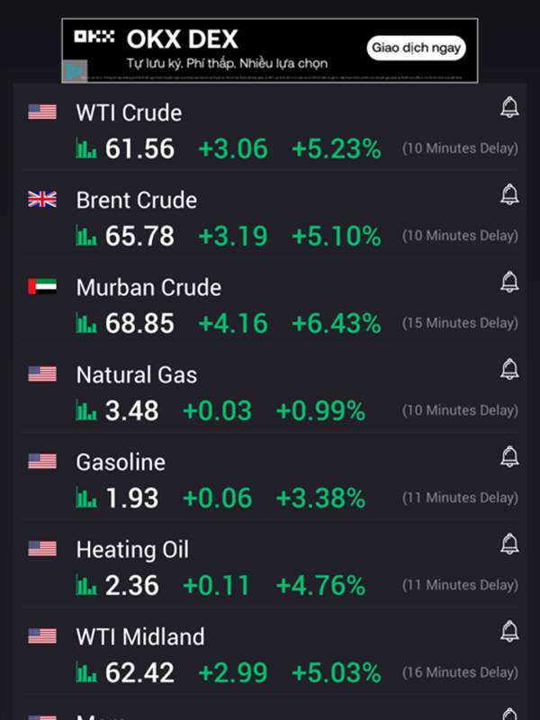540x720 pixels.
Task: Enable the Brent Crude price alert bell
Action: click(x=509, y=194)
